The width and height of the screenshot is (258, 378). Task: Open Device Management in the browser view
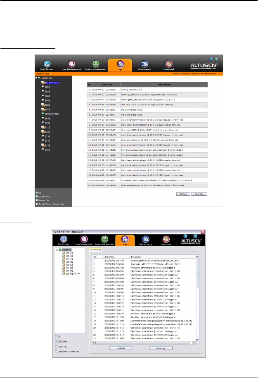click(x=96, y=65)
